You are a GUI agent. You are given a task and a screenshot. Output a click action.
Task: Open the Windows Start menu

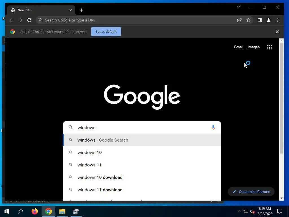7,211
